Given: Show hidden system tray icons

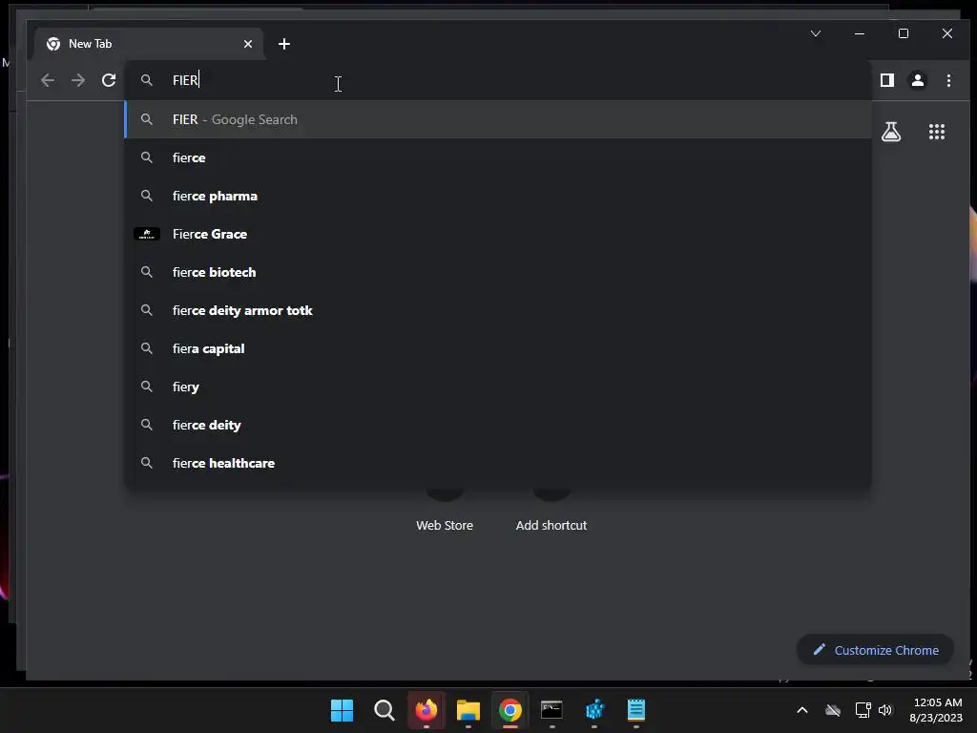Looking at the screenshot, I should pyautogui.click(x=802, y=710).
